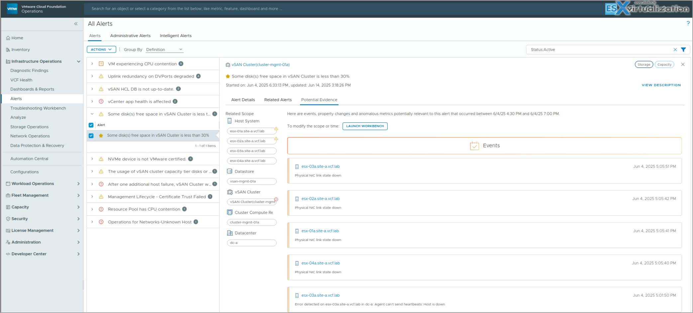Click the Datastore scope icon
The width and height of the screenshot is (693, 313).
pos(230,171)
